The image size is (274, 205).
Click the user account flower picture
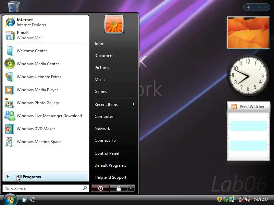pos(114,24)
